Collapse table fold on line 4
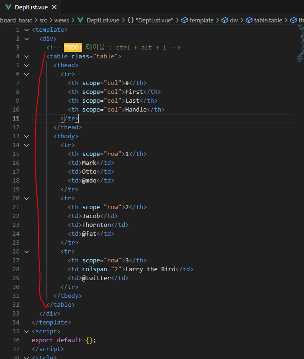This screenshot has width=304, height=359. tap(27, 56)
